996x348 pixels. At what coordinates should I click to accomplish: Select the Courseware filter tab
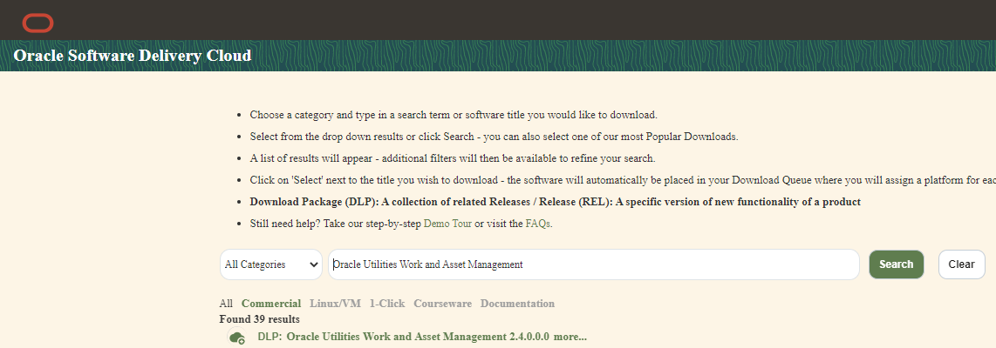pos(443,304)
